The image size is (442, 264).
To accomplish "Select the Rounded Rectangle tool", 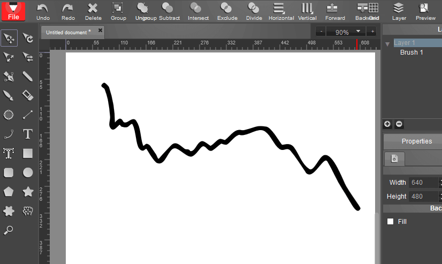I will click(x=9, y=172).
